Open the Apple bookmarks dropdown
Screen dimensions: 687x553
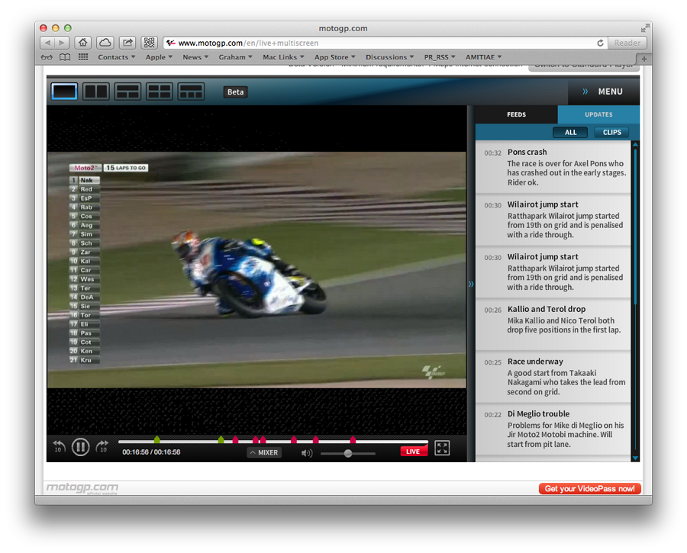pos(159,57)
